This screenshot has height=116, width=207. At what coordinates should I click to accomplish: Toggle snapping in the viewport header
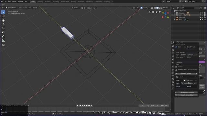[x=82, y=8]
